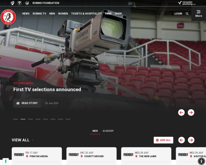Open the News menu
The height and width of the screenshot is (165, 206).
point(26,13)
